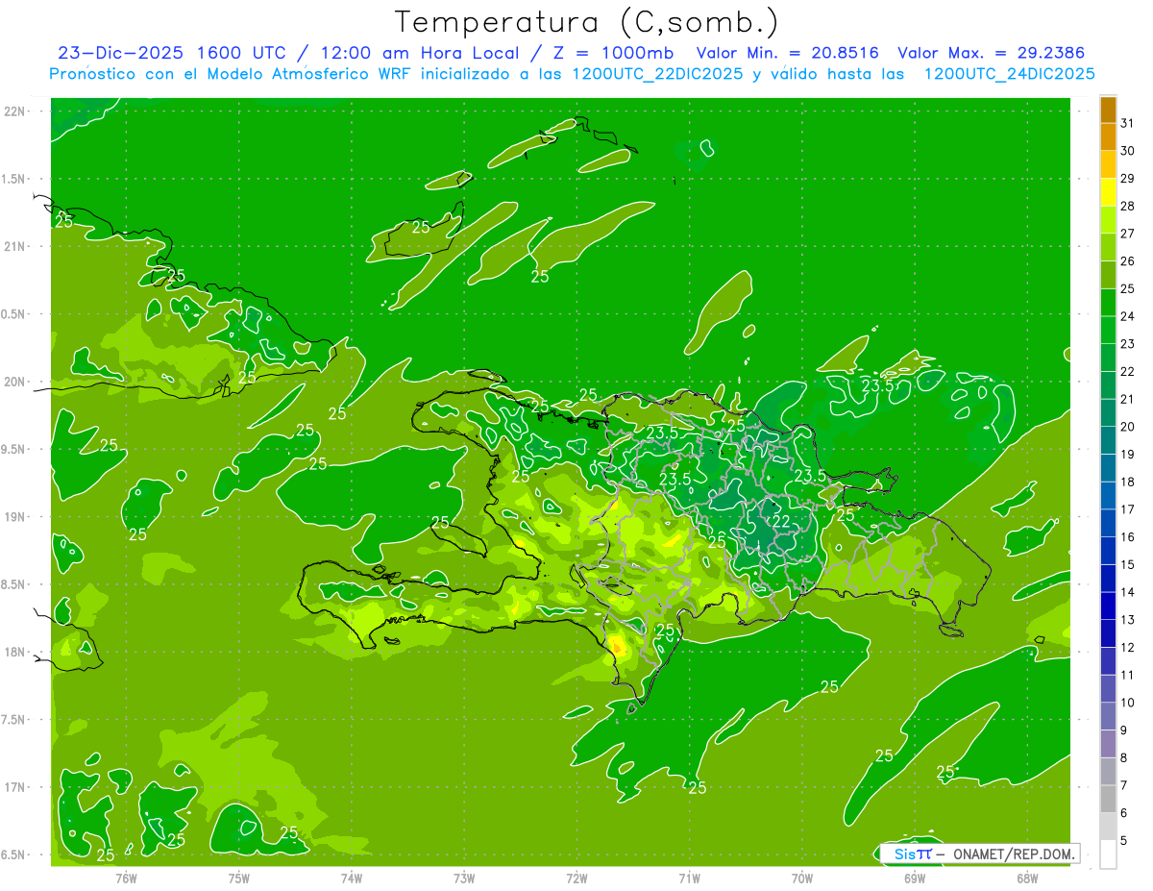Screen dimensions: 1153x891
Task: Click legend scale value "20"
Action: pyautogui.click(x=1128, y=427)
